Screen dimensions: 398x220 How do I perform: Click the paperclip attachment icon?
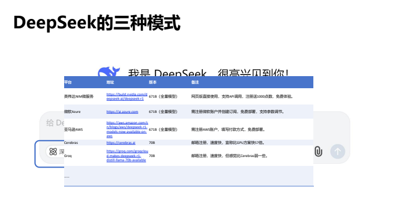[318, 151]
